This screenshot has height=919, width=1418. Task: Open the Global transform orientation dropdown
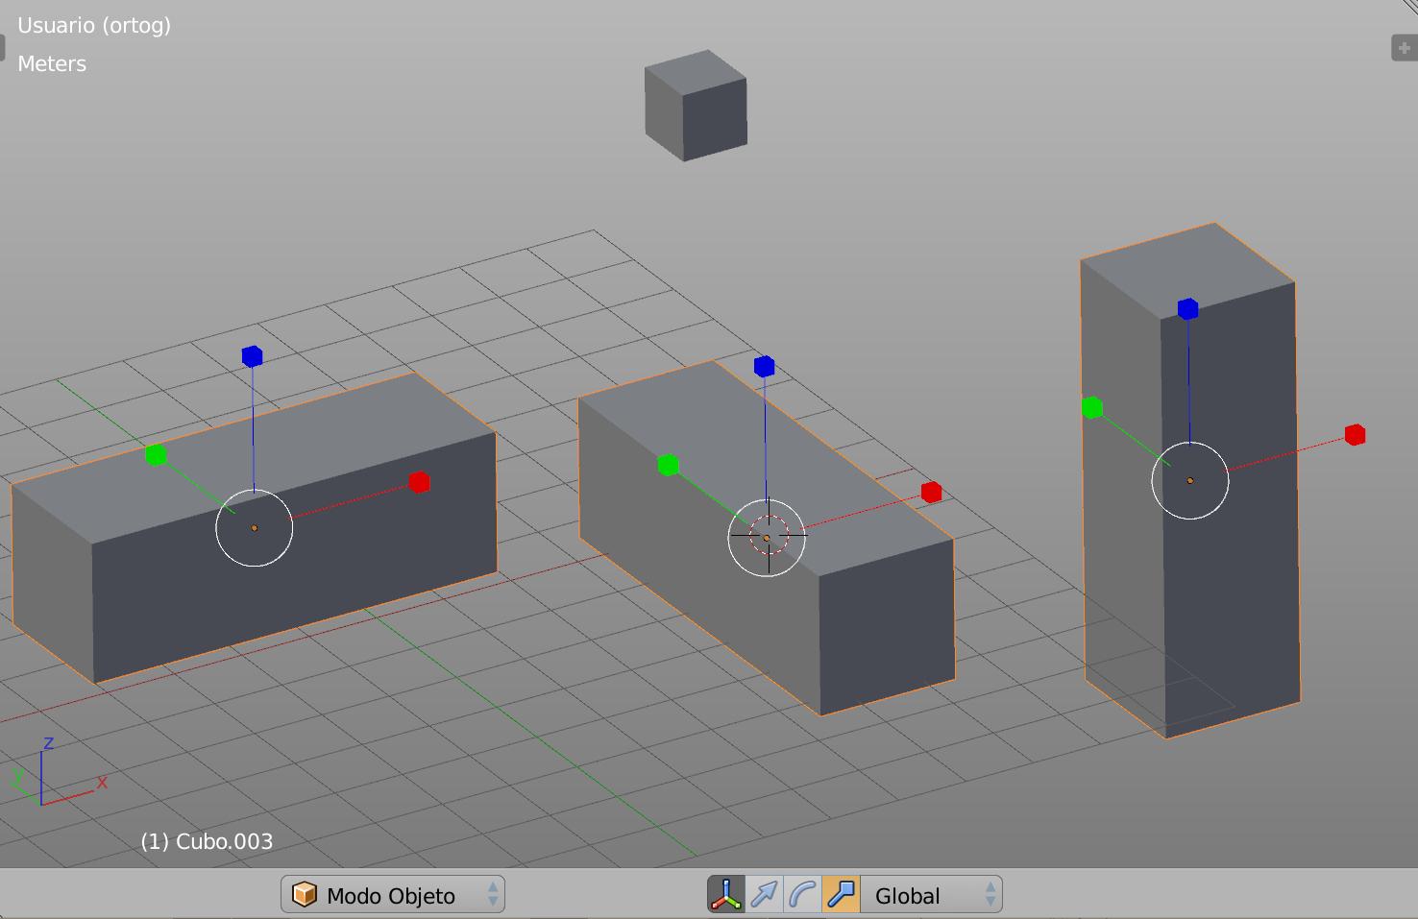tap(931, 895)
